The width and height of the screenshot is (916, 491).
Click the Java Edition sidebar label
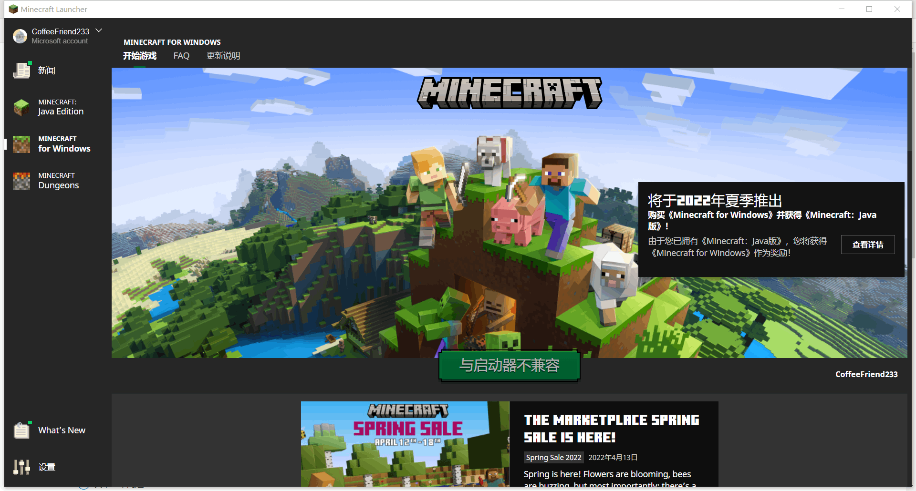[x=61, y=112]
